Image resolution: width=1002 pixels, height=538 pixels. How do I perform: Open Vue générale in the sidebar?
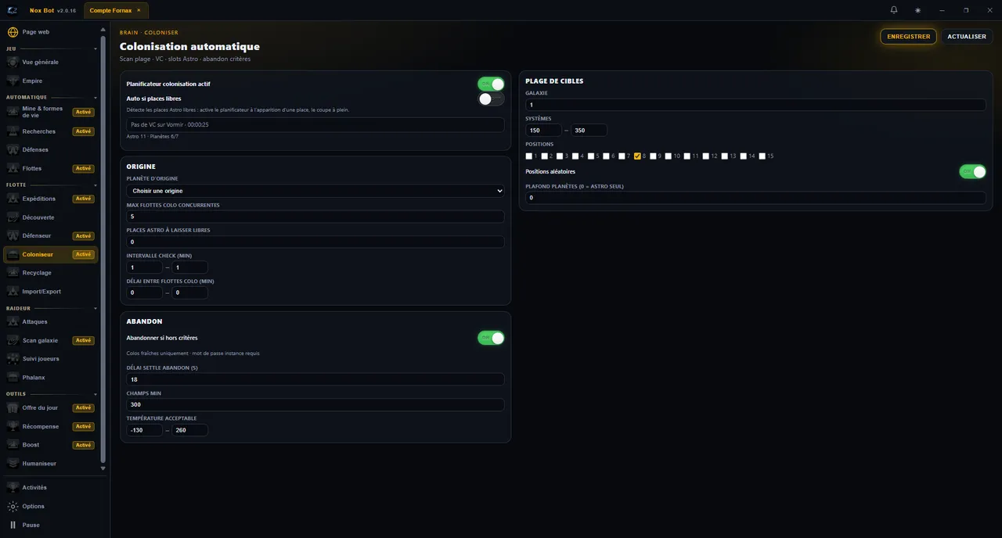coord(51,62)
